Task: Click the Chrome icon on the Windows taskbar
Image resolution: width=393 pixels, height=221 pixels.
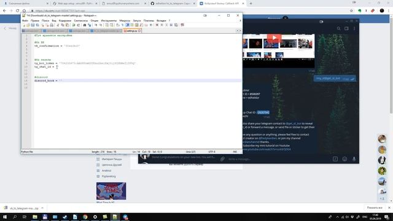Action: (85, 217)
